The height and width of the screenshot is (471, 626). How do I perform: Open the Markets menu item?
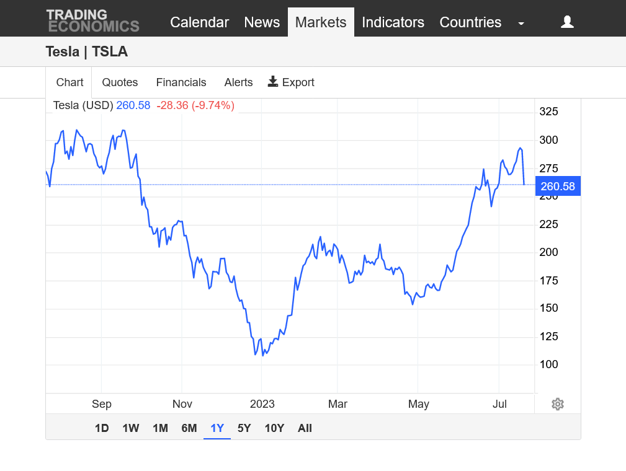321,22
